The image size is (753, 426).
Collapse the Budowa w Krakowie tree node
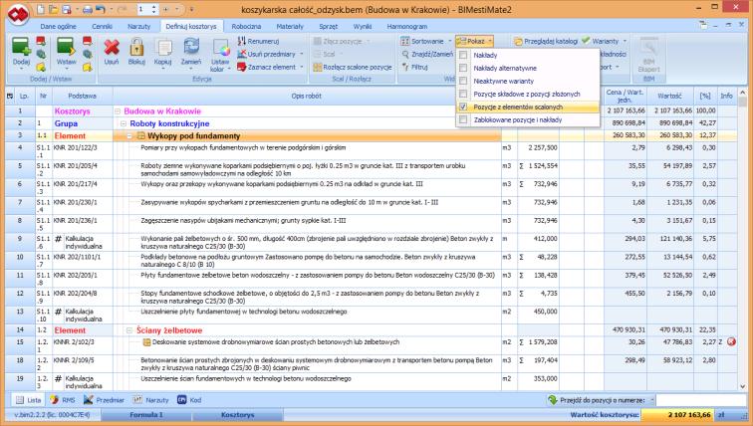118,111
